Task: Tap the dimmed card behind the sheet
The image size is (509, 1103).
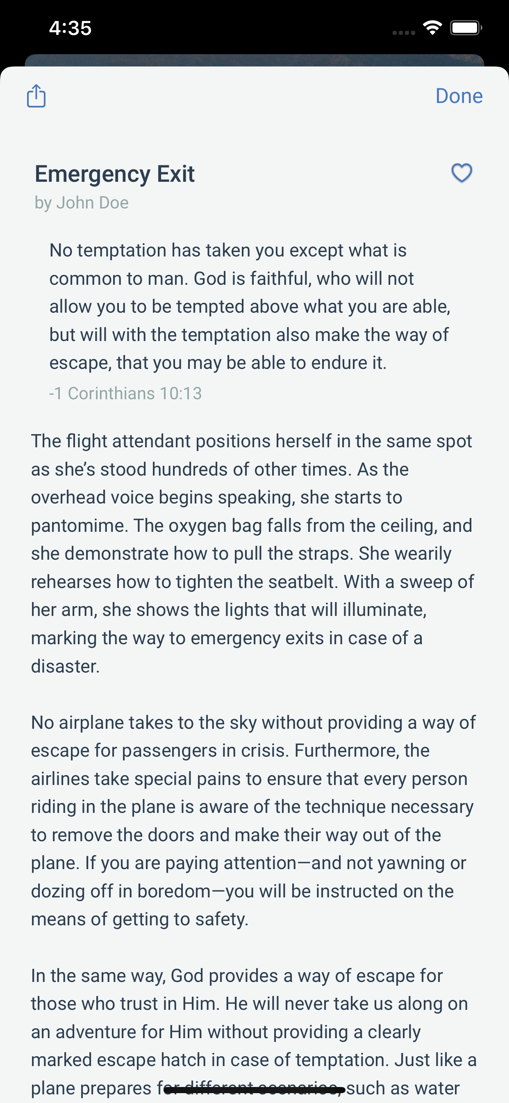Action: coord(254,60)
